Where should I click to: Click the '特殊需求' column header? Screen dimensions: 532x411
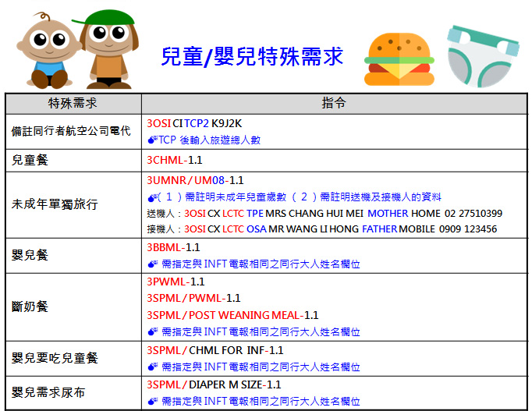(x=73, y=103)
